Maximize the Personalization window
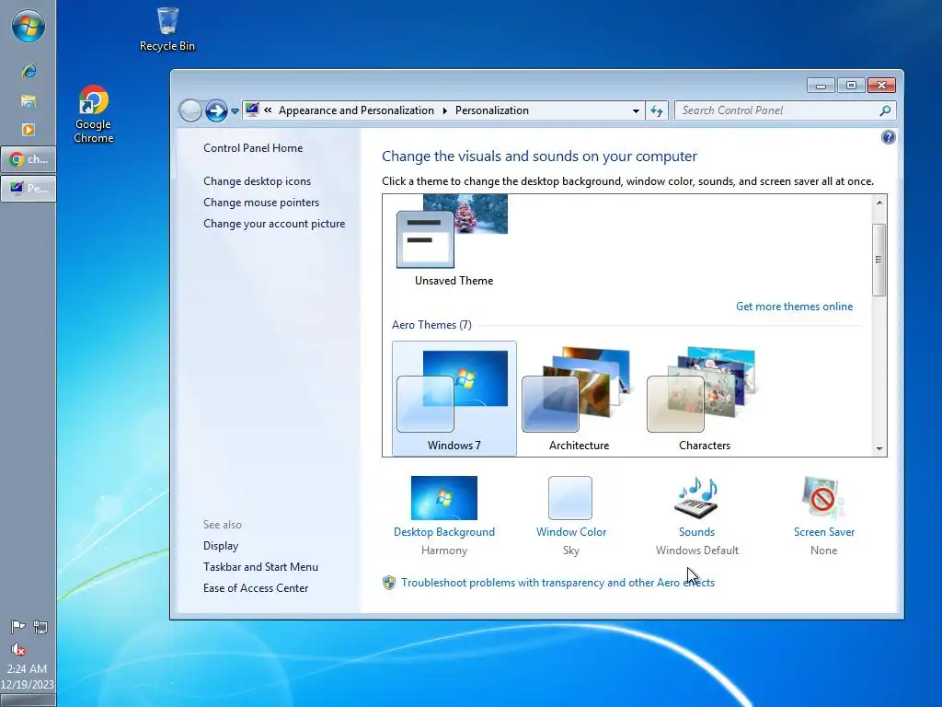Screen dimensions: 942x707 [x=851, y=86]
